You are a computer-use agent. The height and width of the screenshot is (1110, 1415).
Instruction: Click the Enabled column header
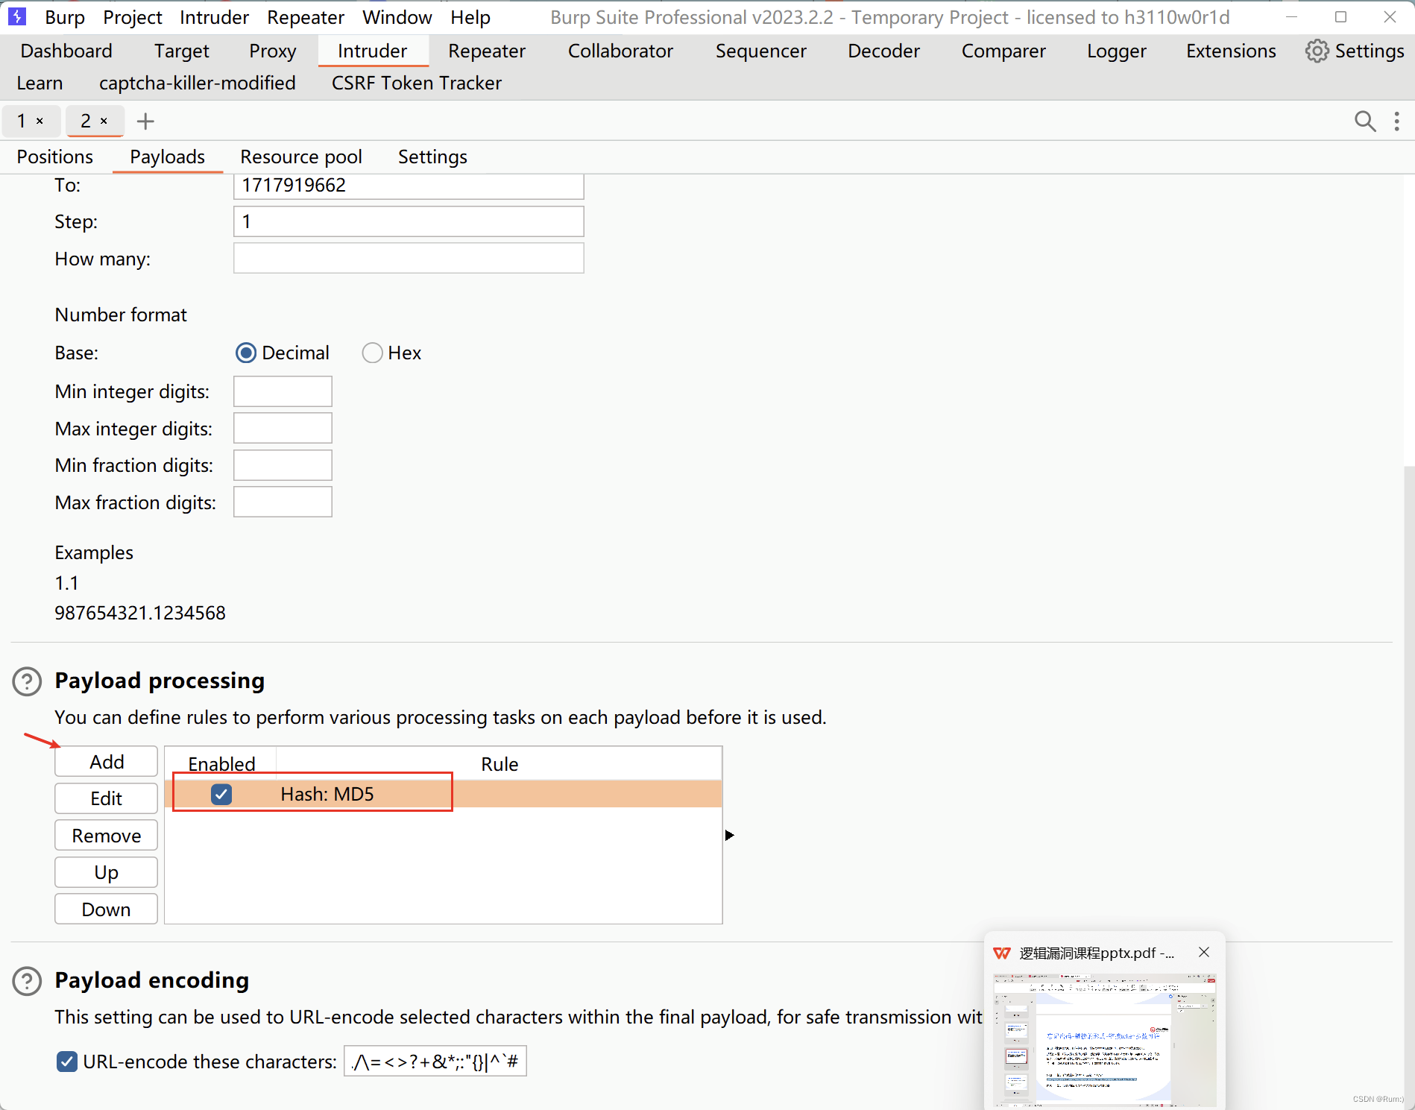[221, 764]
